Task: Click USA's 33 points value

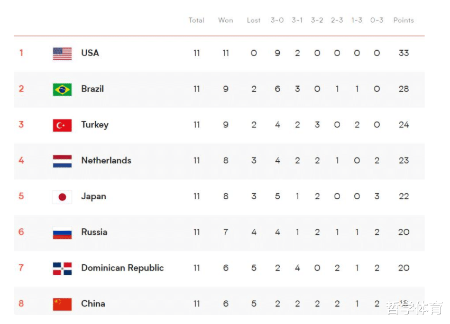Action: [x=403, y=53]
